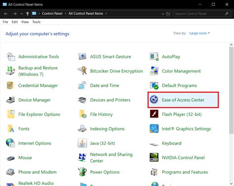
Task: Expand the chevron after Control Panel breadcrumb
Action: [65, 13]
